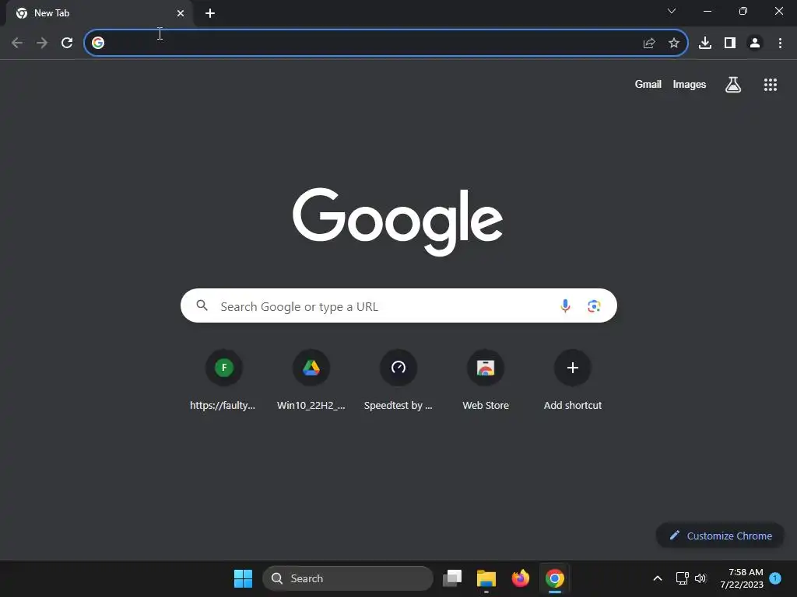797x597 pixels.
Task: Start voice search with microphone icon
Action: click(565, 306)
